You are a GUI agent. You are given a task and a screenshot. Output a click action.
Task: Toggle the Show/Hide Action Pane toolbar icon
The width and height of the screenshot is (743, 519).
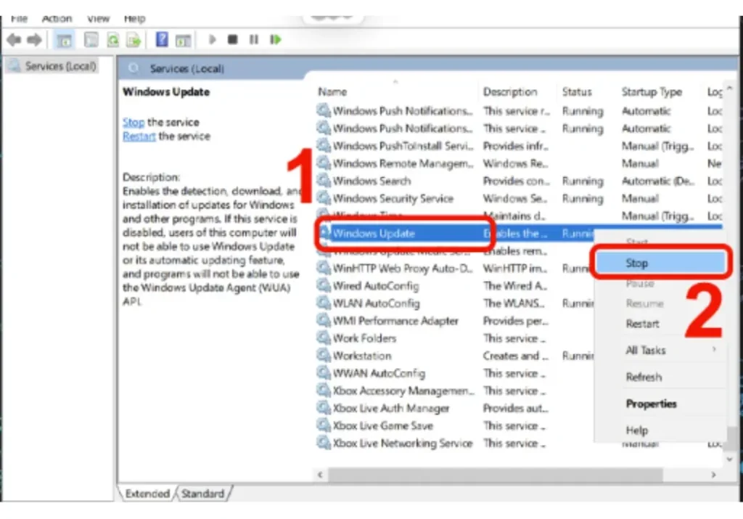coord(183,41)
